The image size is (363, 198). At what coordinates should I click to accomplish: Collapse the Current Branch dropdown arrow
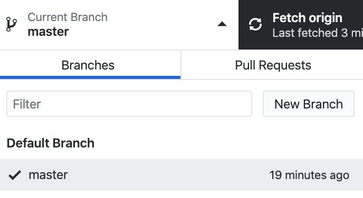(222, 24)
